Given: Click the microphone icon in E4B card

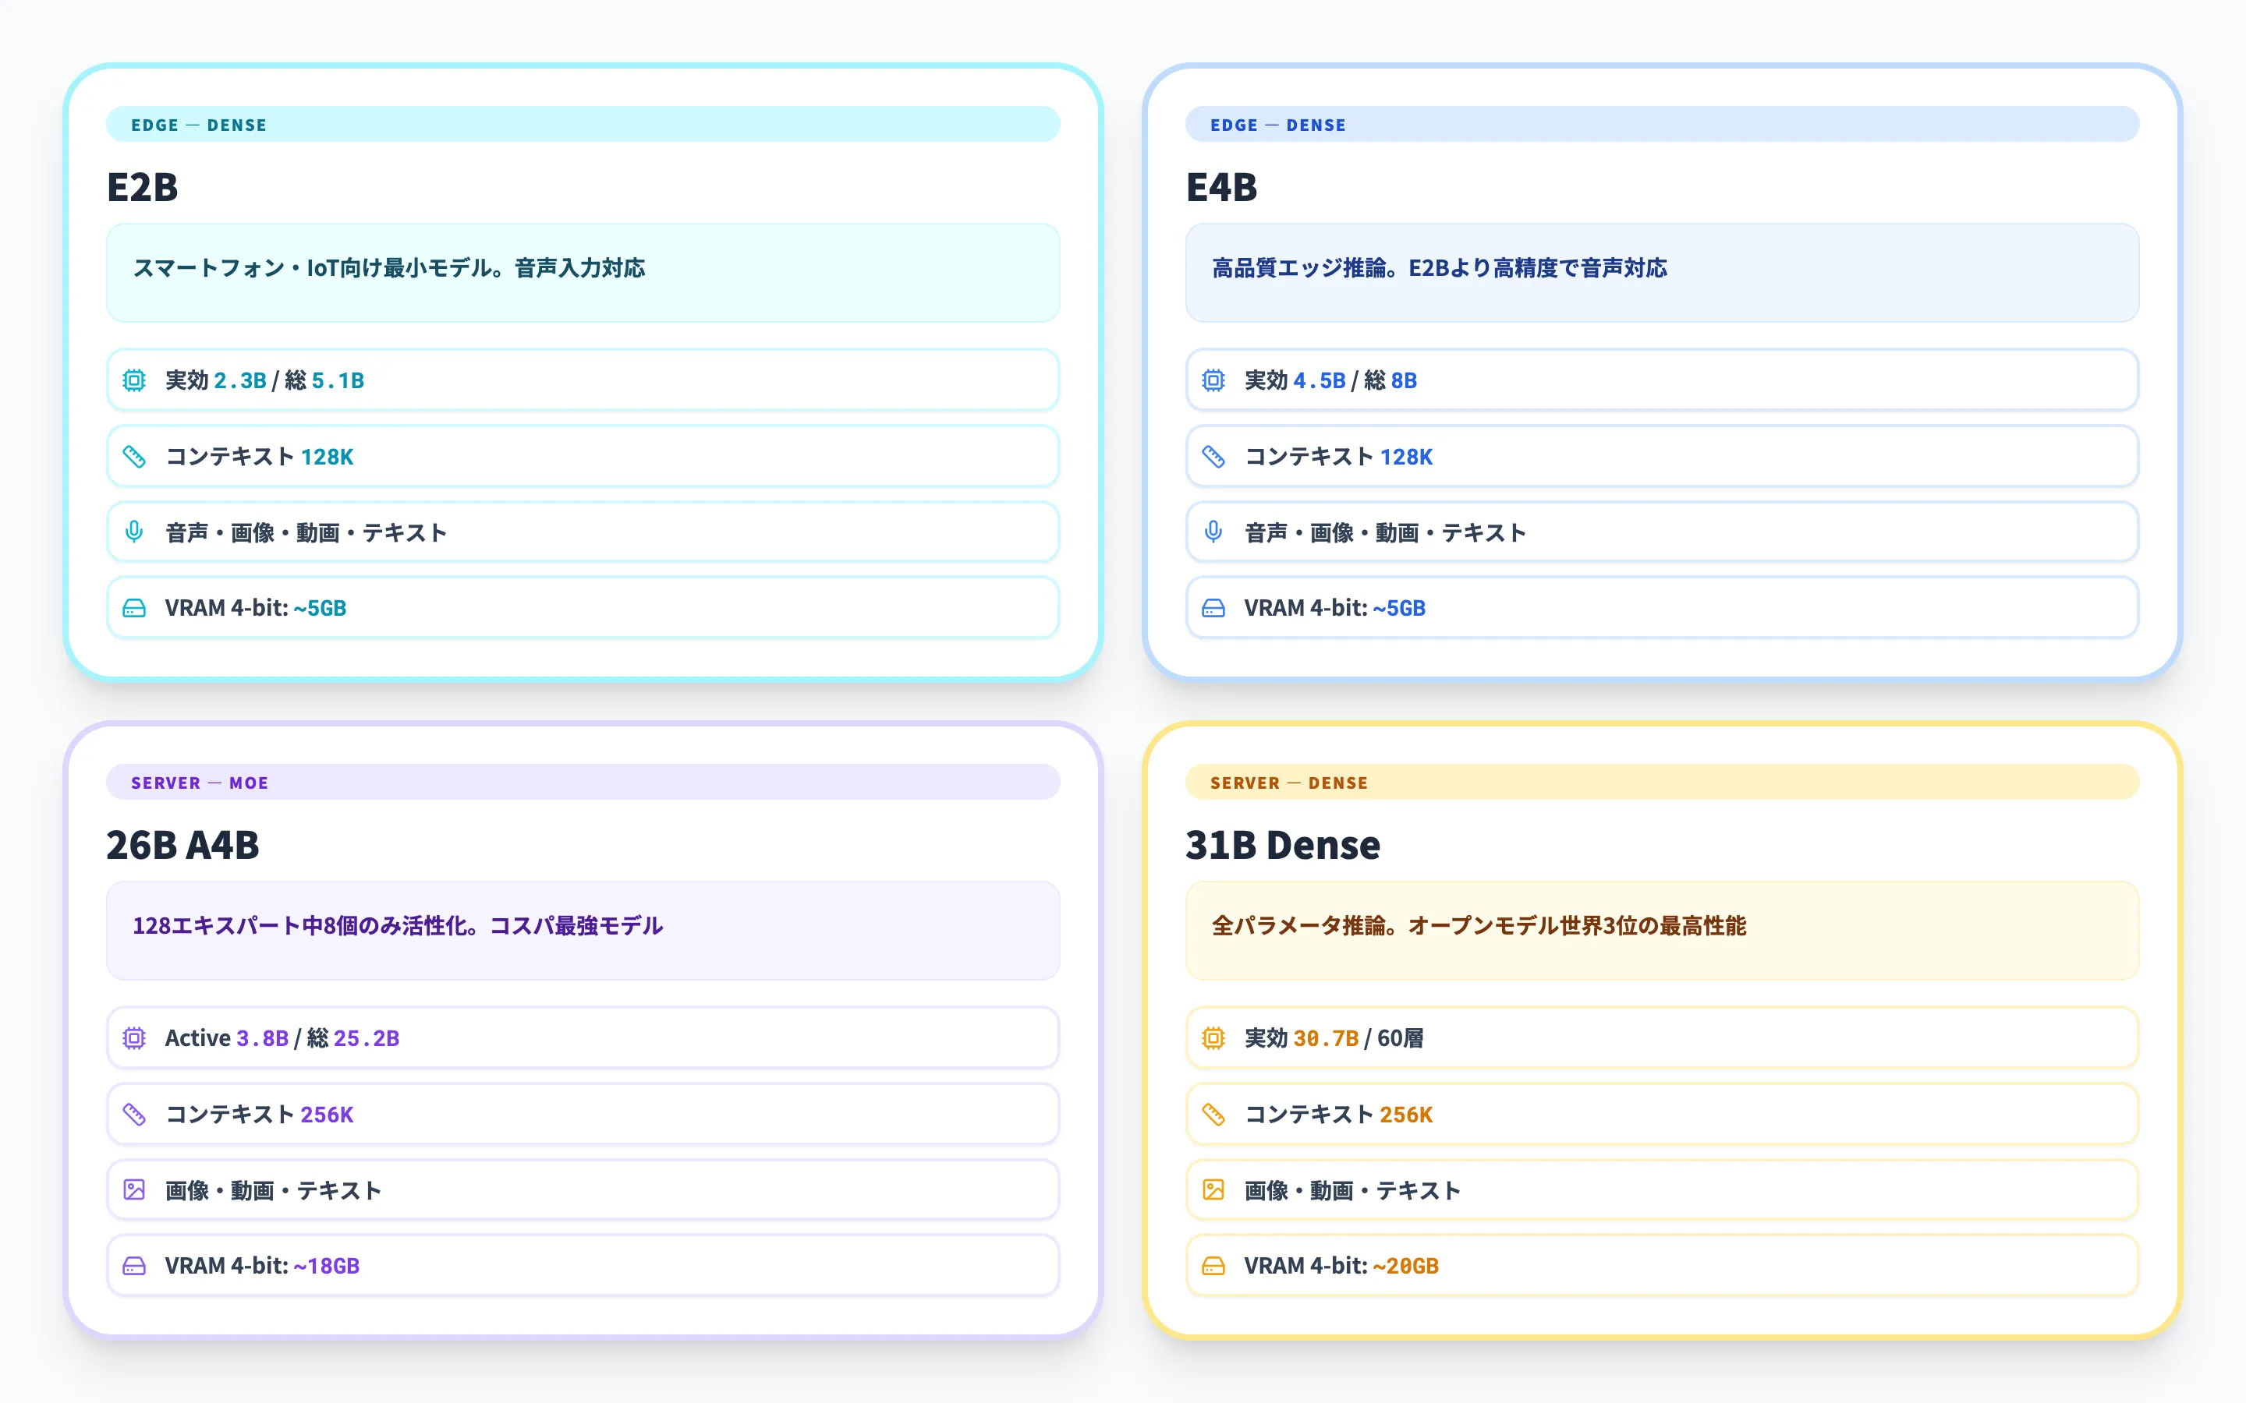Looking at the screenshot, I should click(1213, 532).
